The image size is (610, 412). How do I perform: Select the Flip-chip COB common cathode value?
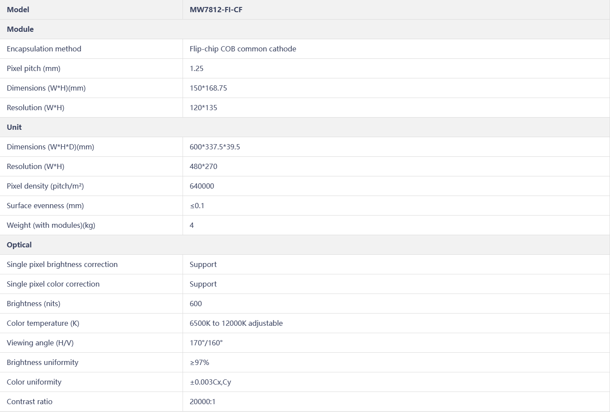(x=243, y=49)
